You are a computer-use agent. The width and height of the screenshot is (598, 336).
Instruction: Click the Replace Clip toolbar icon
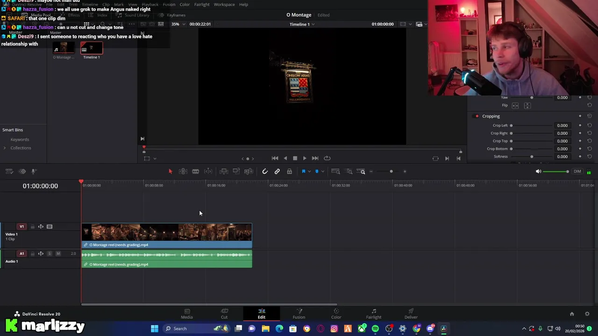[x=249, y=171]
